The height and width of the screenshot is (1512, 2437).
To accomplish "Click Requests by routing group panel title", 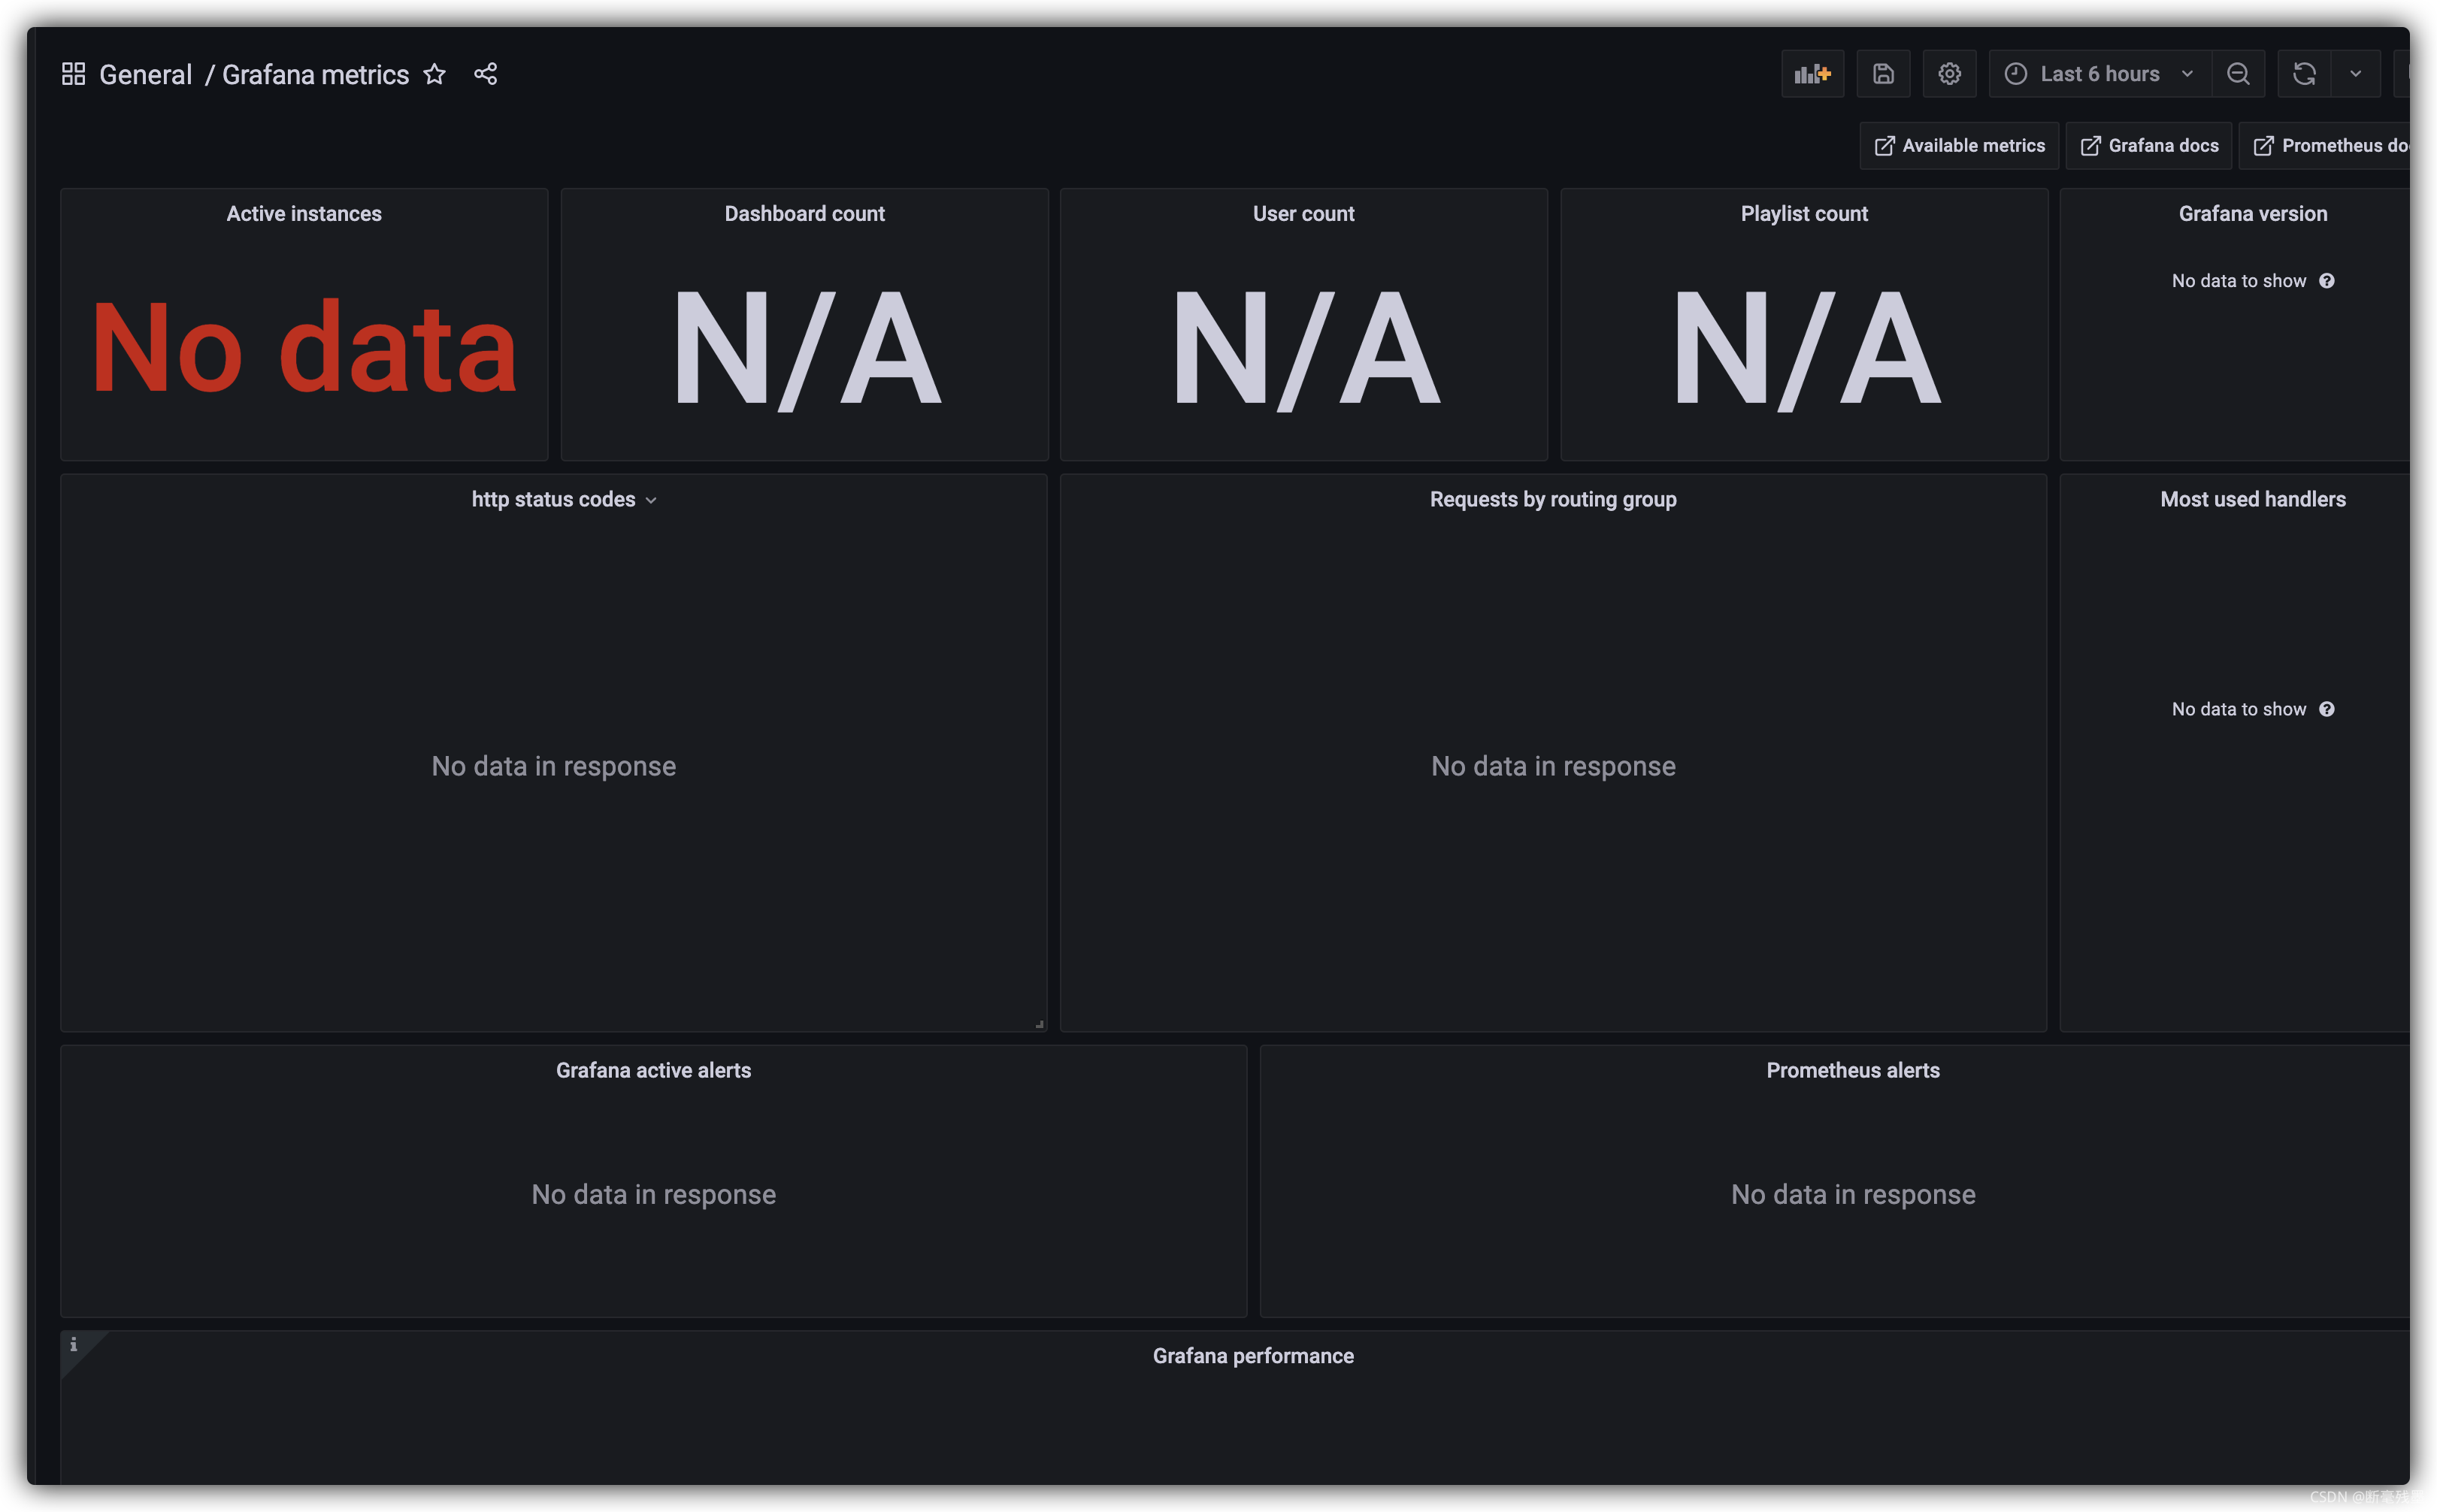I will [x=1553, y=500].
